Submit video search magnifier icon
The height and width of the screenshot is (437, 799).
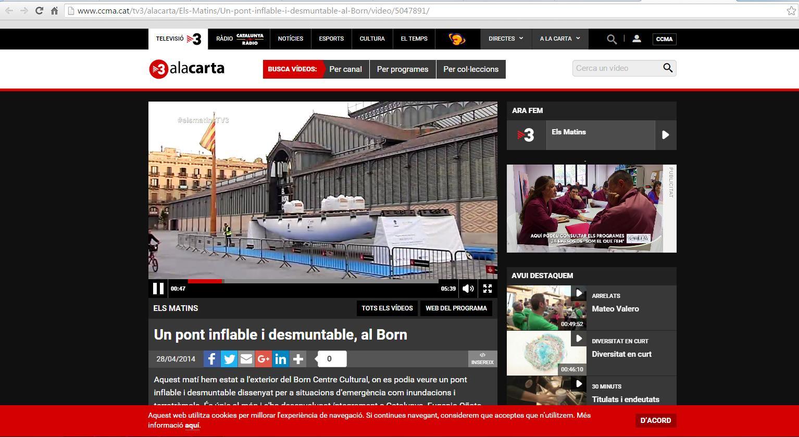coord(668,68)
